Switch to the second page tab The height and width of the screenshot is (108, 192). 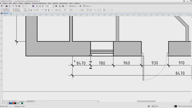(30, 101)
